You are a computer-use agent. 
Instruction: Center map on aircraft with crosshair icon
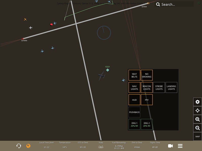197,110
